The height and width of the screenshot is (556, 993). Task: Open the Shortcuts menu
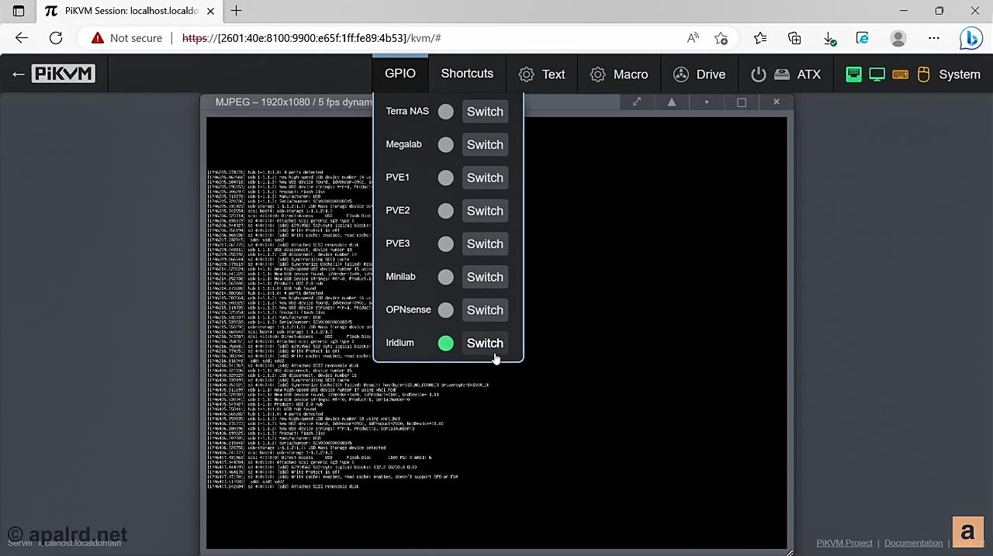(467, 74)
